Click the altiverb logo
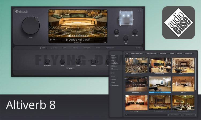Viewport: 201px width, 120px height. (21, 12)
